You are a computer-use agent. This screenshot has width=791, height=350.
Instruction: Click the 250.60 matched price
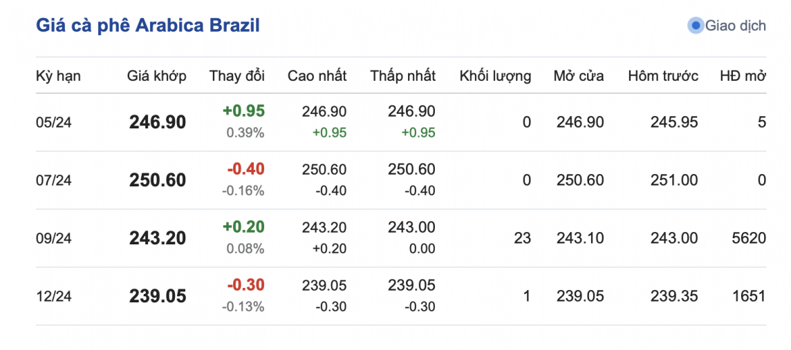pos(158,181)
